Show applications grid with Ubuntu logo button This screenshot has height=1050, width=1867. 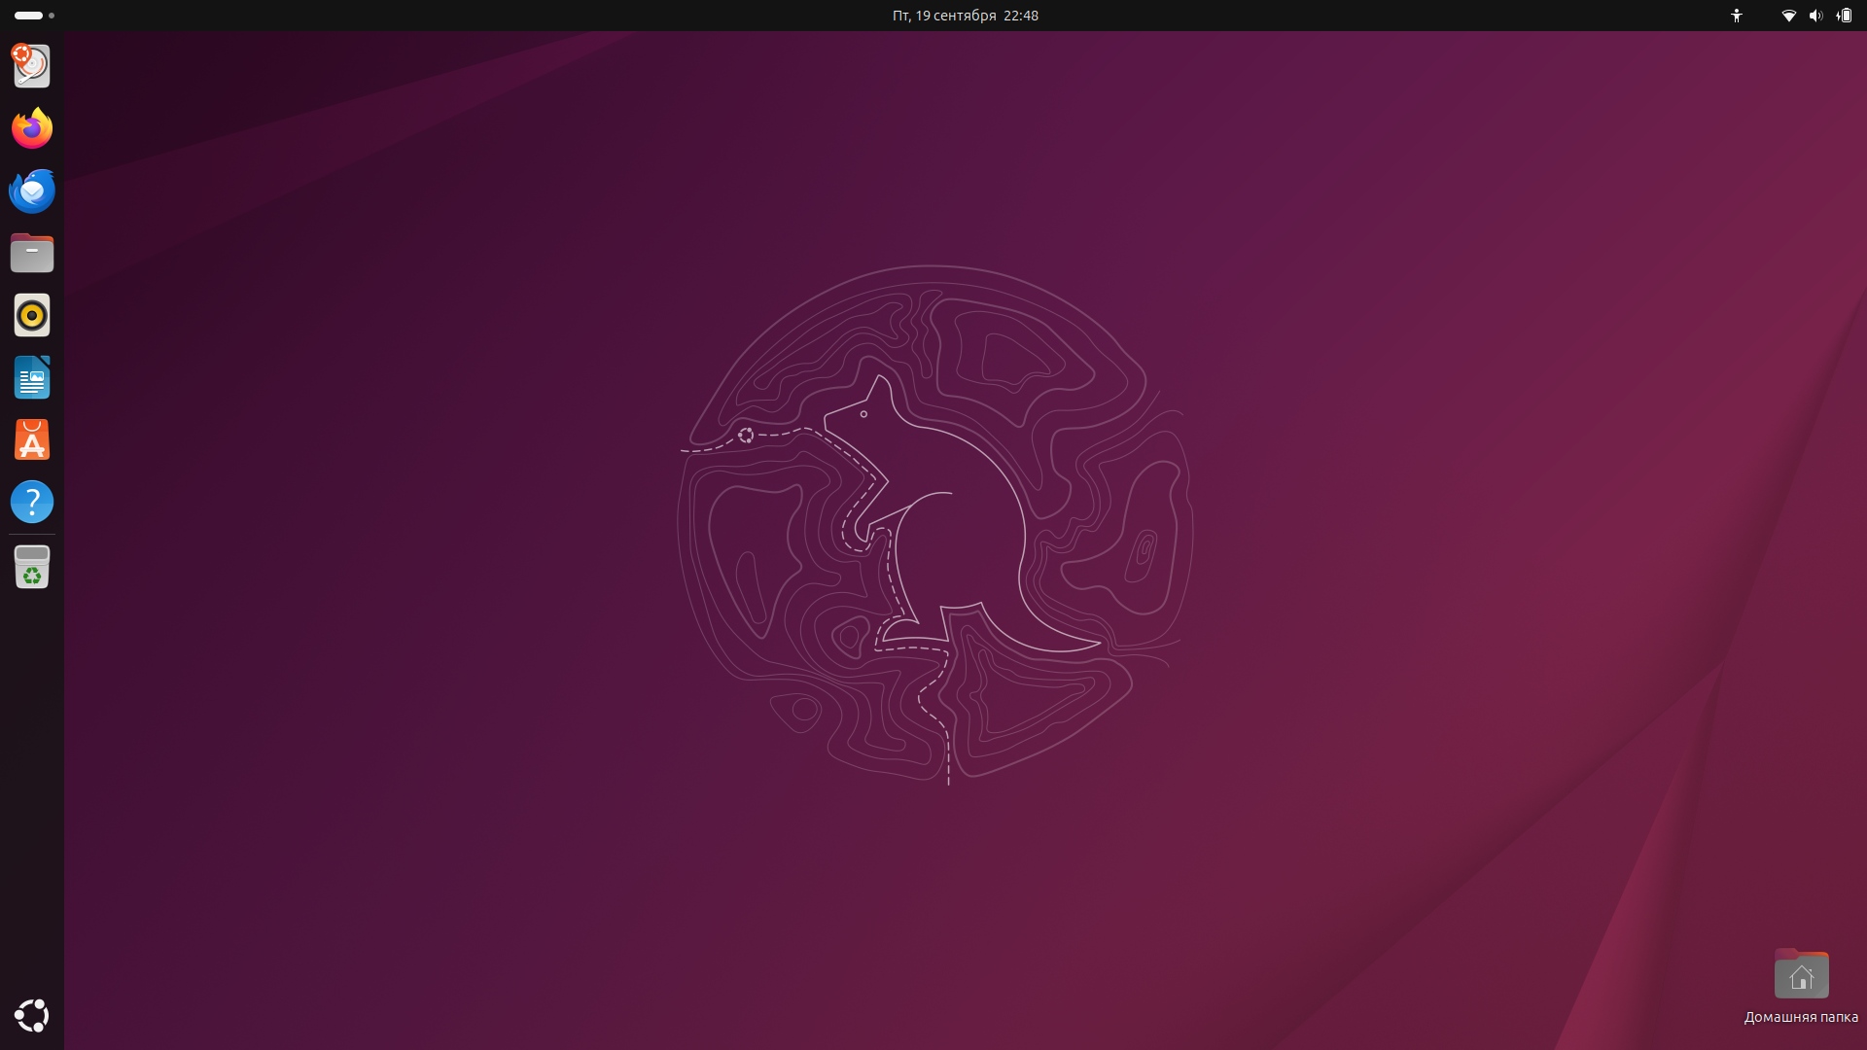(32, 1016)
